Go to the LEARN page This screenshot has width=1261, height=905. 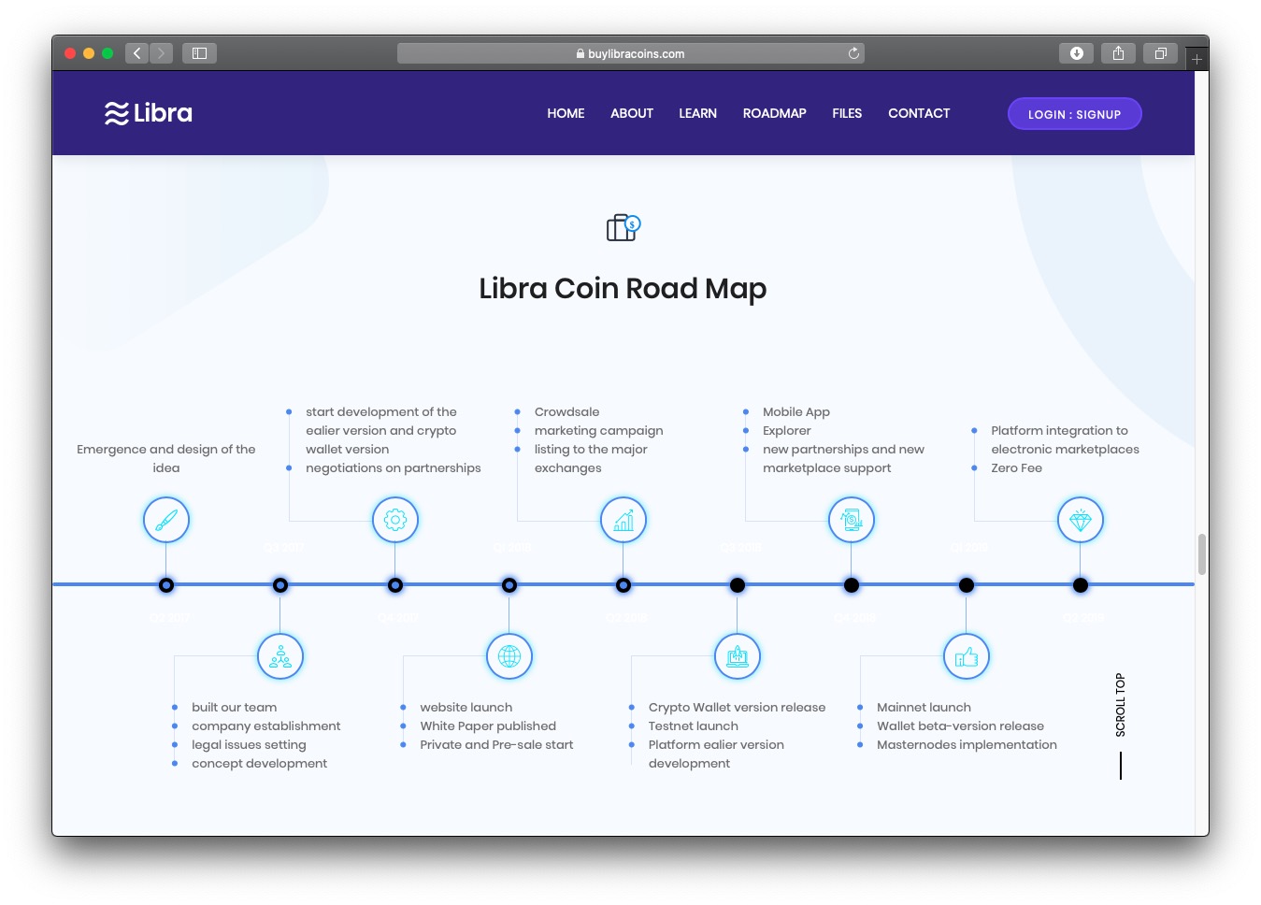tap(698, 113)
